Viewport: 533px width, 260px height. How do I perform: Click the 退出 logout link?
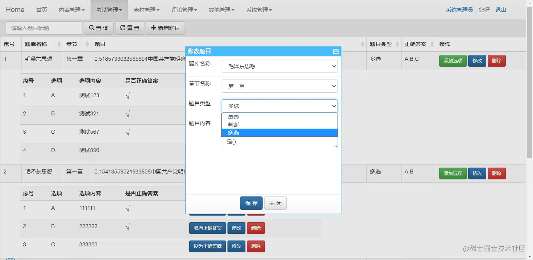501,10
